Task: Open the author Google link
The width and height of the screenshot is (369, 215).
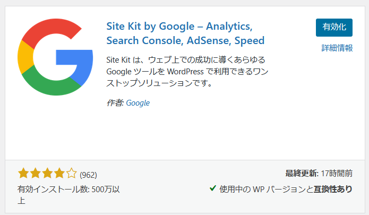Action: 138,102
